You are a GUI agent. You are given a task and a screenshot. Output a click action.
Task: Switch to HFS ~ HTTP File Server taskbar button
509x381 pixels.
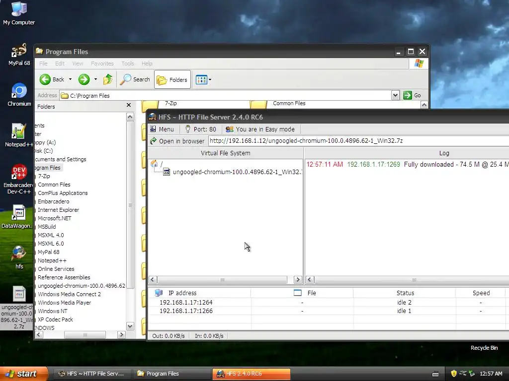coord(91,374)
